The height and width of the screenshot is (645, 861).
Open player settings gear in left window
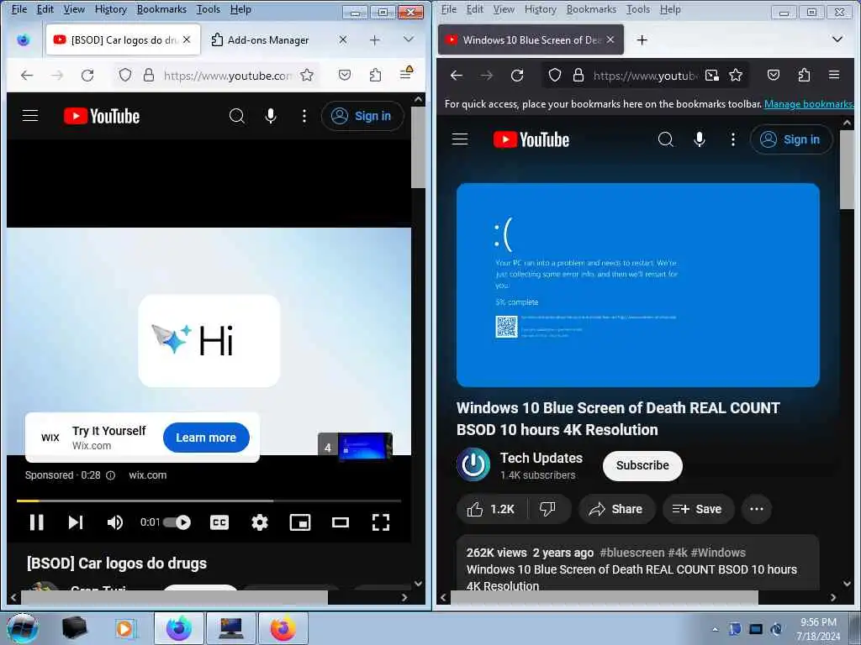point(259,522)
